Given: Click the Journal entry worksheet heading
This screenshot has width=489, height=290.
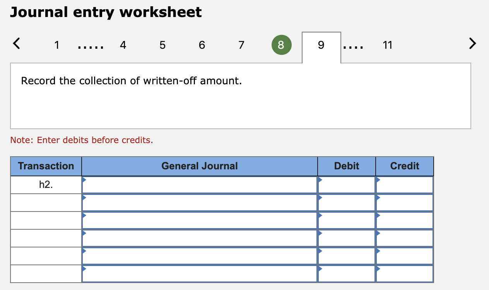Looking at the screenshot, I should (106, 13).
